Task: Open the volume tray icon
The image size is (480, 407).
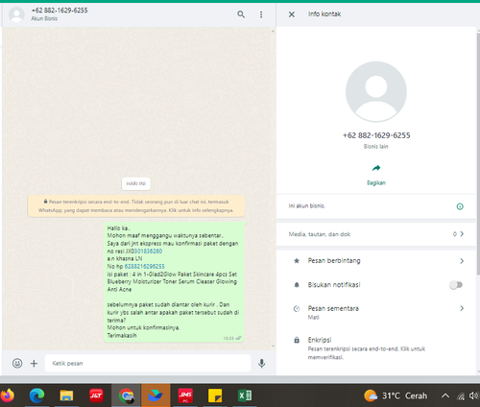Action: coord(473,395)
